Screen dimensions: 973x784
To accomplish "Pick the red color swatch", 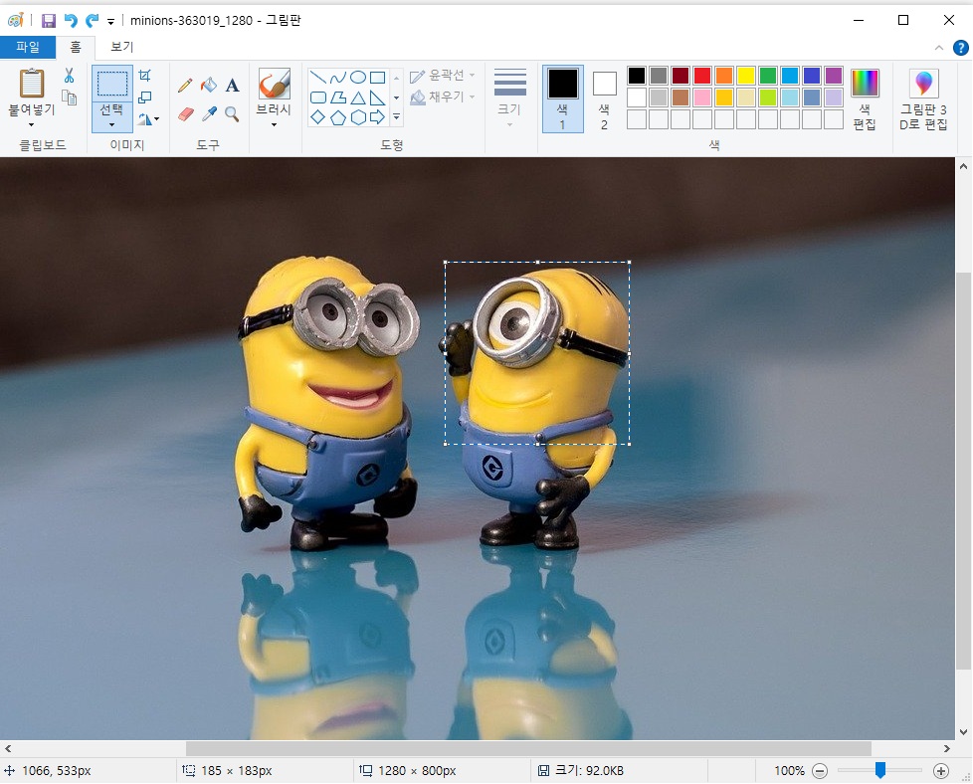I will coord(701,76).
